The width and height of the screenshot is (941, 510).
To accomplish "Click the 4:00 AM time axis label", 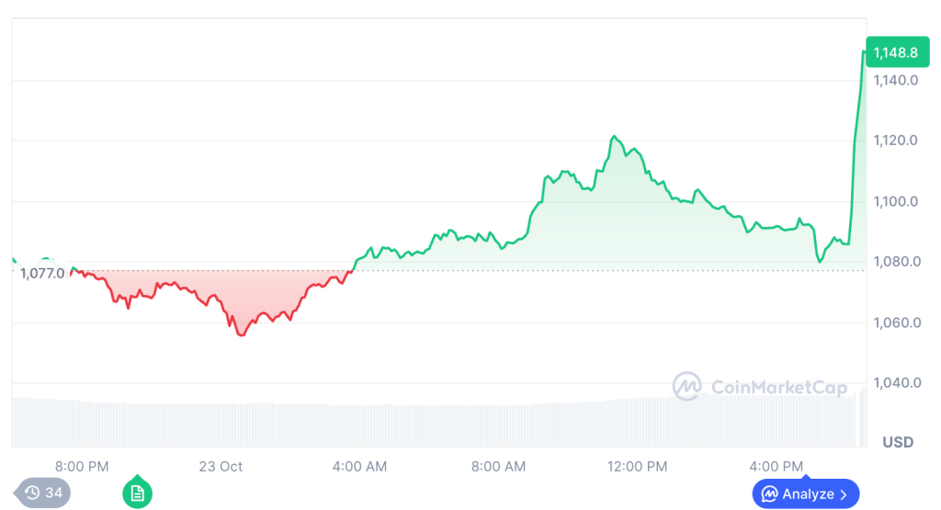I will coord(359,467).
